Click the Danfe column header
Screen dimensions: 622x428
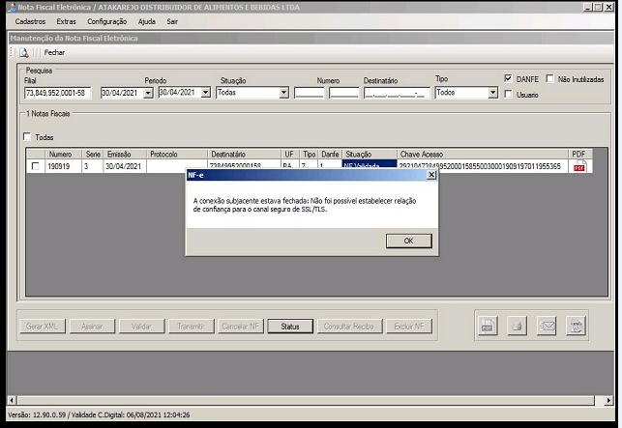point(330,155)
